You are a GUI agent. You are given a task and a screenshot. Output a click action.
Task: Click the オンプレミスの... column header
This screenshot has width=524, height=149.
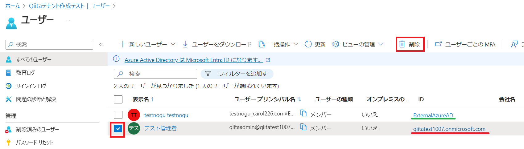point(388,99)
